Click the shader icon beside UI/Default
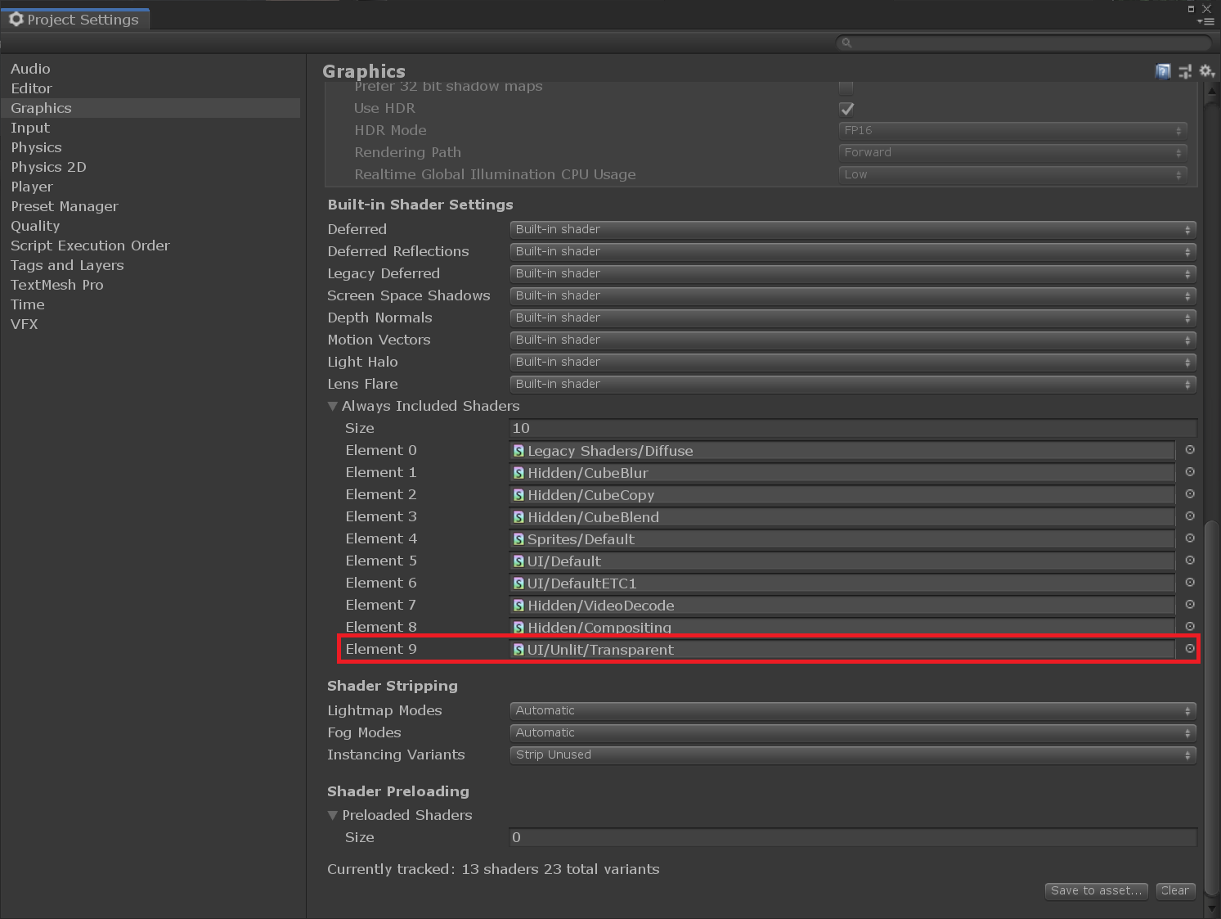The image size is (1221, 919). (x=518, y=561)
